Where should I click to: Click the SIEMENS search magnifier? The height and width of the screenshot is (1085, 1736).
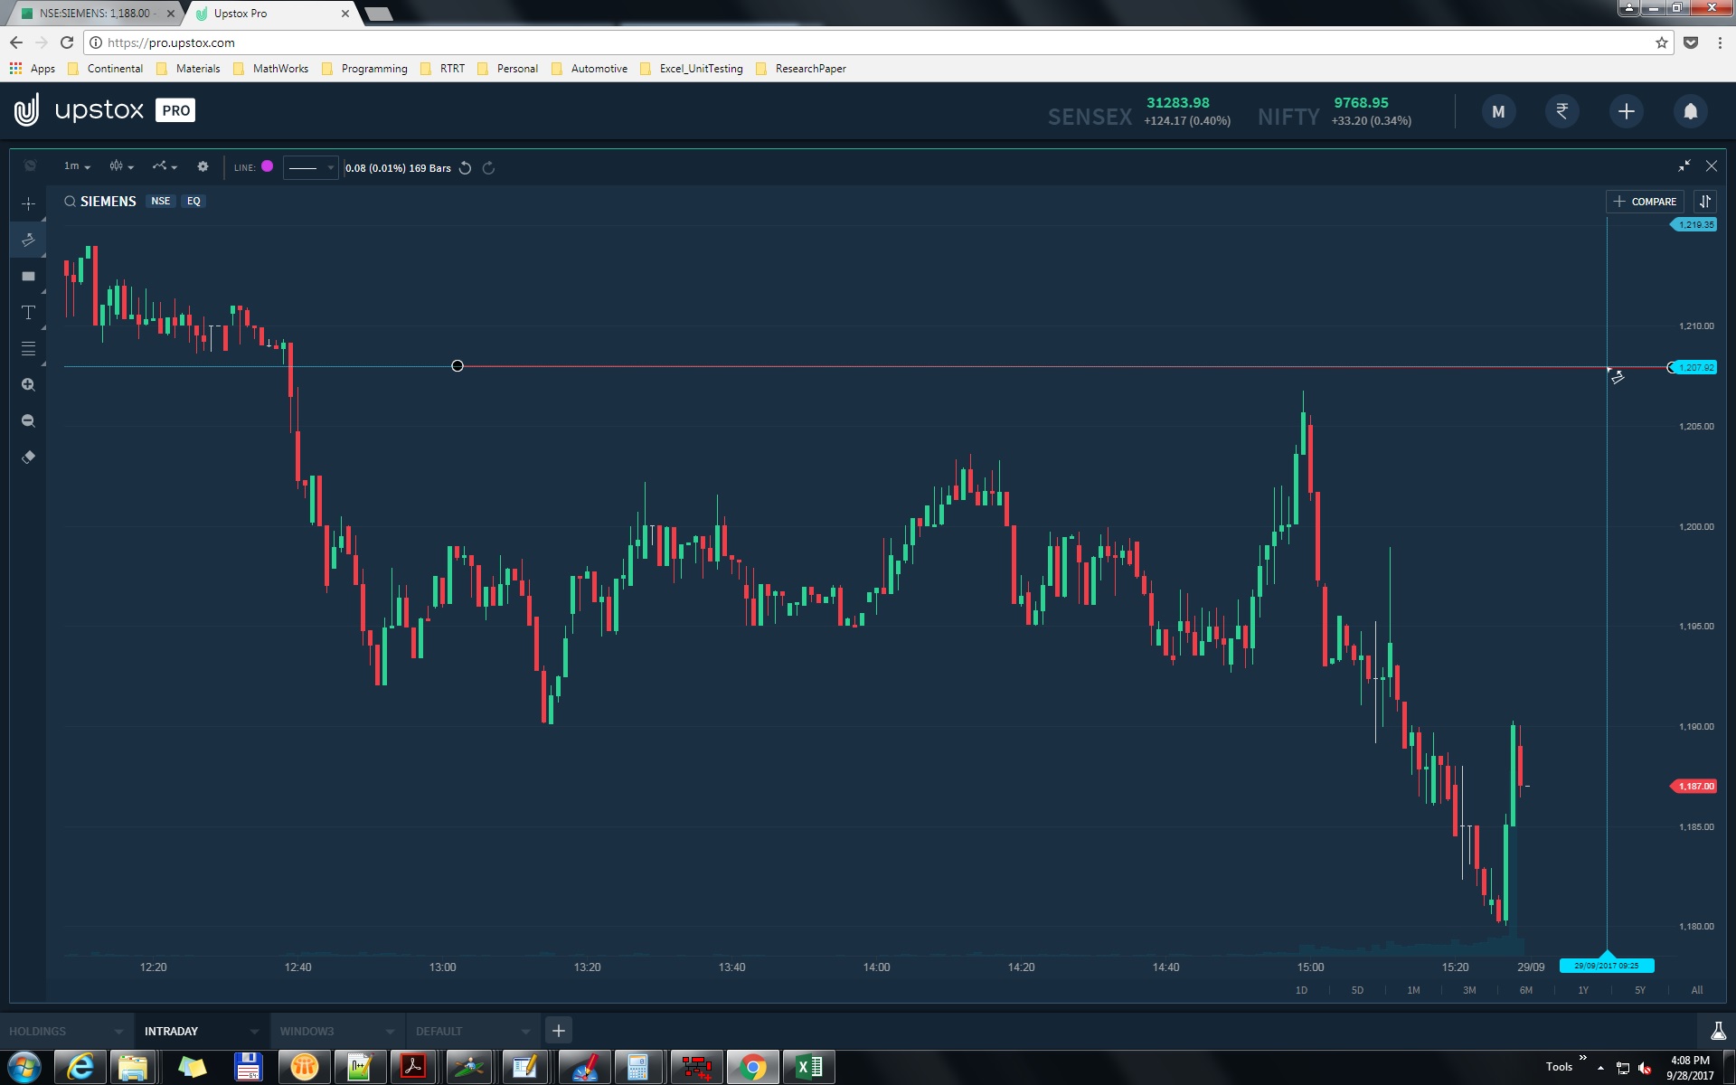(70, 201)
